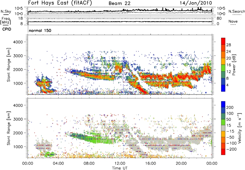The image size is (245, 170).
Task: Click the 'Beam 22' label
Action: click(x=119, y=3)
